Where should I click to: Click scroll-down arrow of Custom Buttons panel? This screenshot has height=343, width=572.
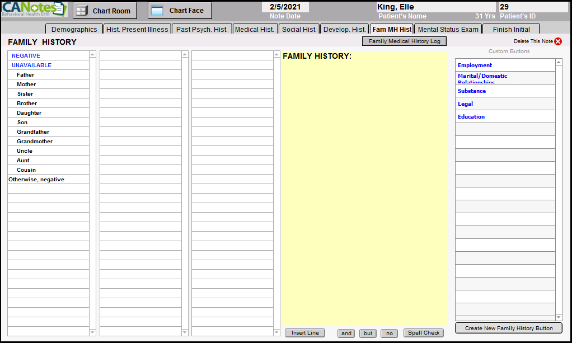pos(559,317)
